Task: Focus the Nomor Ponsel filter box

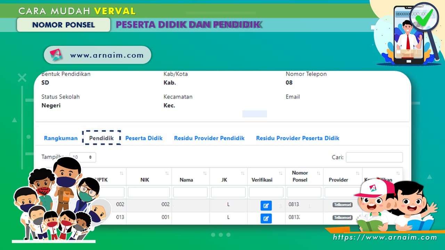Action: tap(304, 192)
